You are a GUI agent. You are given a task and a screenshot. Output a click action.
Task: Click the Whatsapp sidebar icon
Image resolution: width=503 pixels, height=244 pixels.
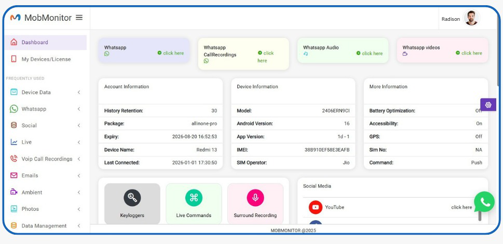pos(14,109)
